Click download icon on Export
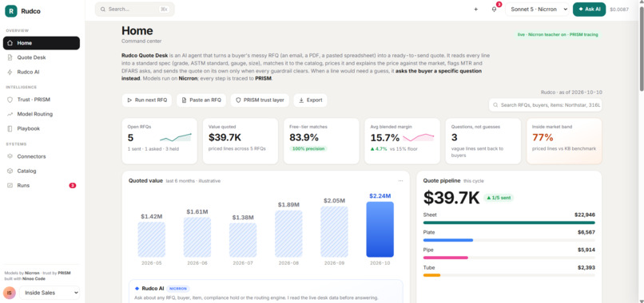The width and height of the screenshot is (644, 303). click(301, 100)
